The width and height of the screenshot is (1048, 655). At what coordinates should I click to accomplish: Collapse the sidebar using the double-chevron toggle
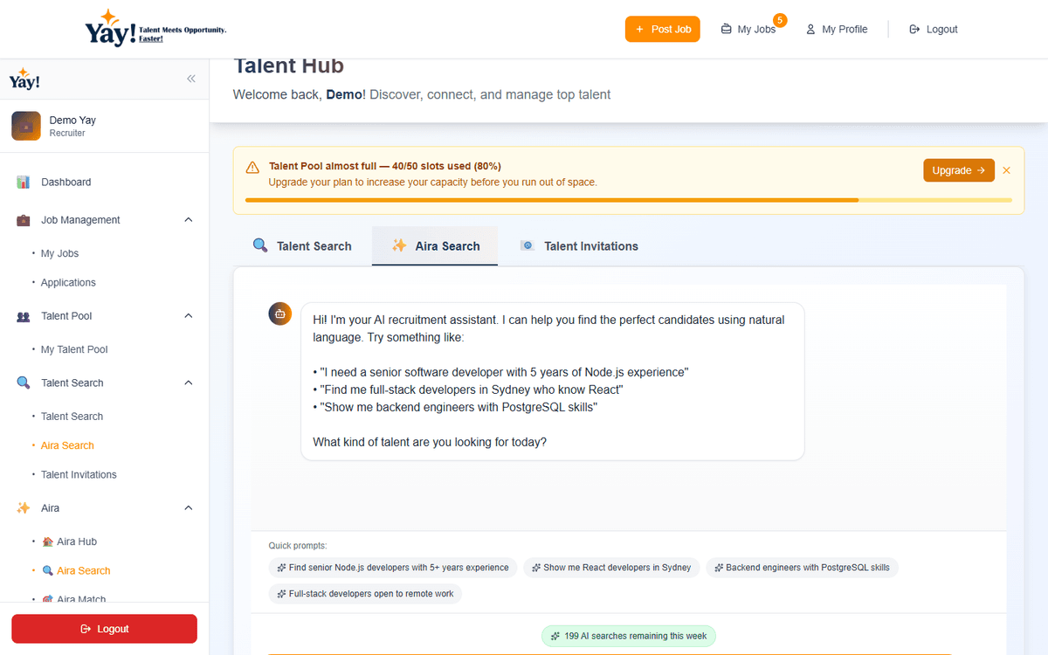(191, 79)
